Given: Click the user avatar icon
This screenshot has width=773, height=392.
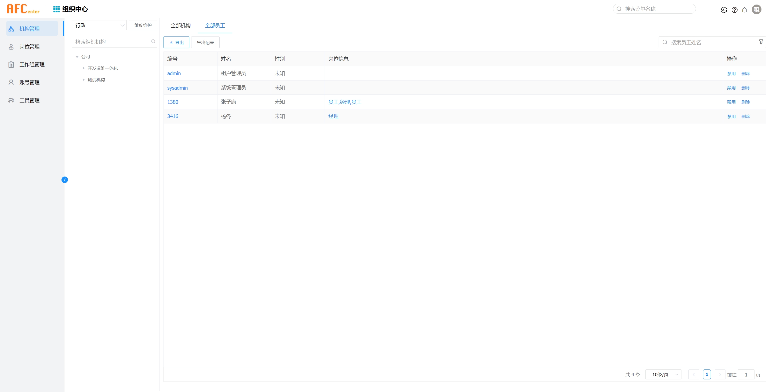Looking at the screenshot, I should click(757, 9).
